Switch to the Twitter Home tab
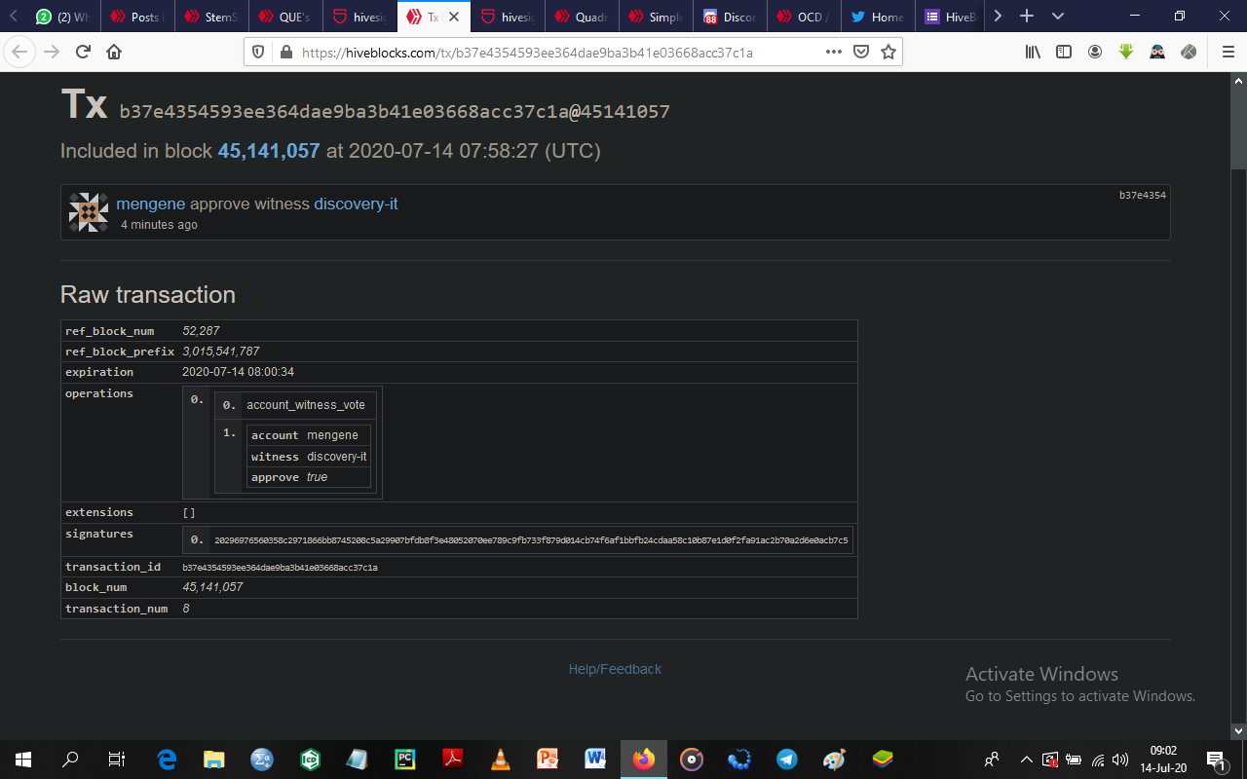The height and width of the screenshot is (779, 1247). 878,17
